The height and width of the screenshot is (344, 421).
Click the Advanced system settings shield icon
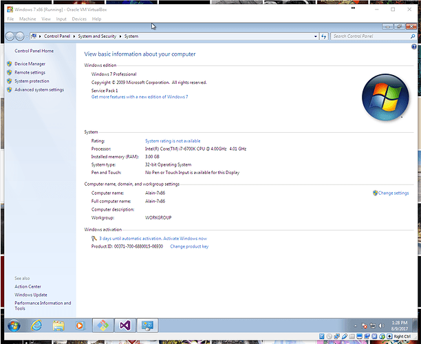[x=10, y=89]
